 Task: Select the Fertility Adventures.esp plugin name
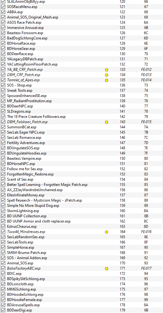[x=26, y=143]
